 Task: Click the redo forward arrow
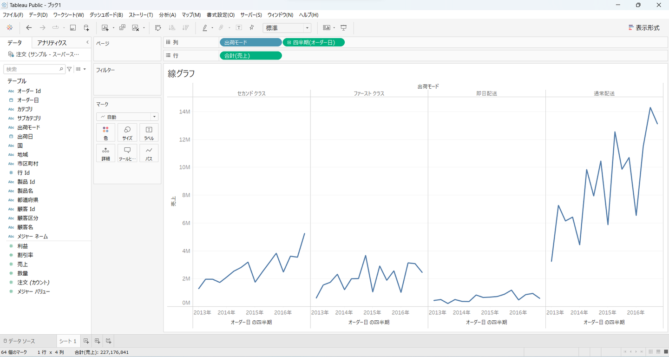pos(42,28)
